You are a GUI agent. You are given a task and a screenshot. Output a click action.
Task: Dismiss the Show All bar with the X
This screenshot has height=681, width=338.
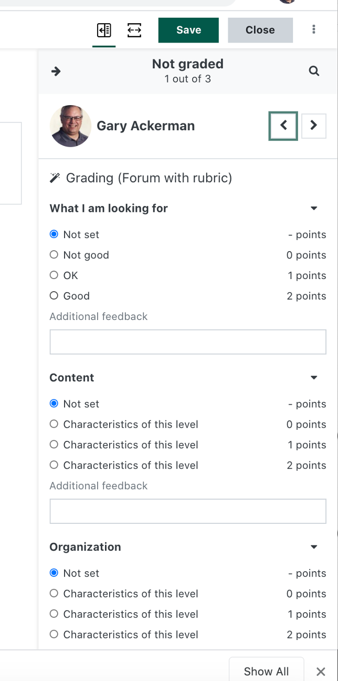tap(321, 672)
